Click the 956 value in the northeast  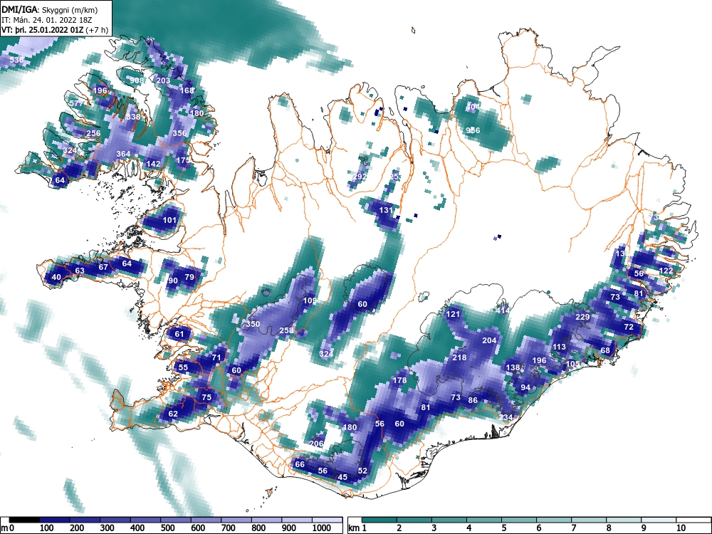click(x=473, y=130)
